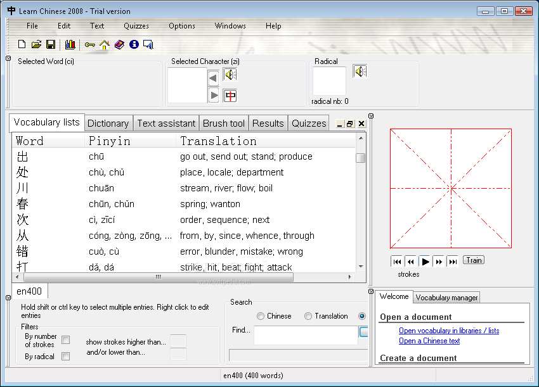Select the third search radio option

tap(362, 316)
